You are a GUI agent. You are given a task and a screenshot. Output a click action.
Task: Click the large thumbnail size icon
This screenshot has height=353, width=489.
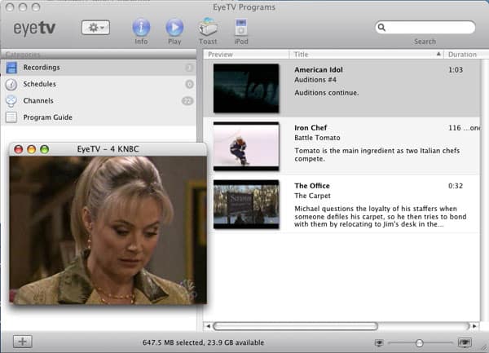[x=465, y=342]
